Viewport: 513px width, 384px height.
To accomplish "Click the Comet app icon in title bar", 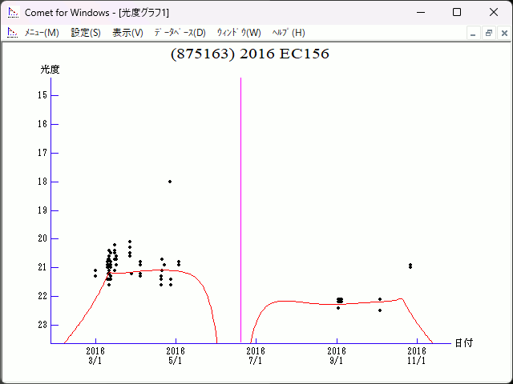I will pos(13,13).
